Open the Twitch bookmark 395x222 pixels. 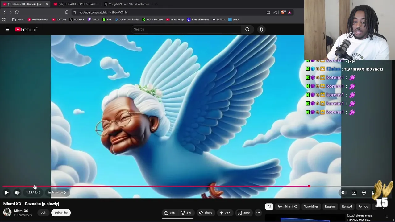tap(94, 19)
